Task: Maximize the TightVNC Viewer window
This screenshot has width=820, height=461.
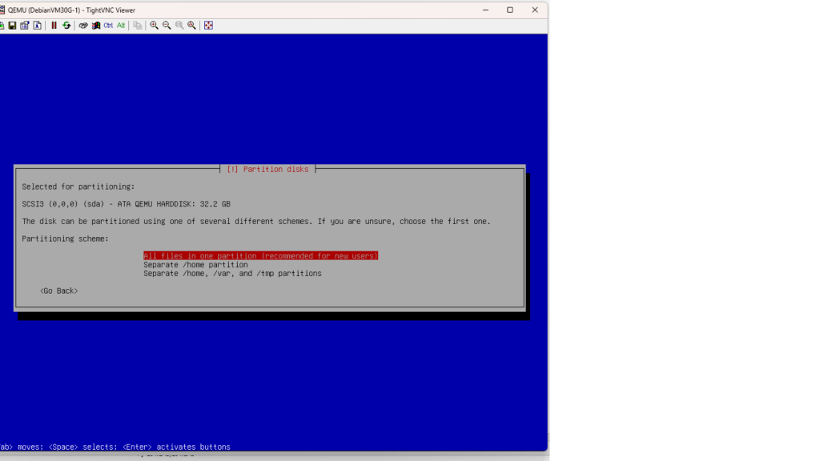Action: coord(510,10)
